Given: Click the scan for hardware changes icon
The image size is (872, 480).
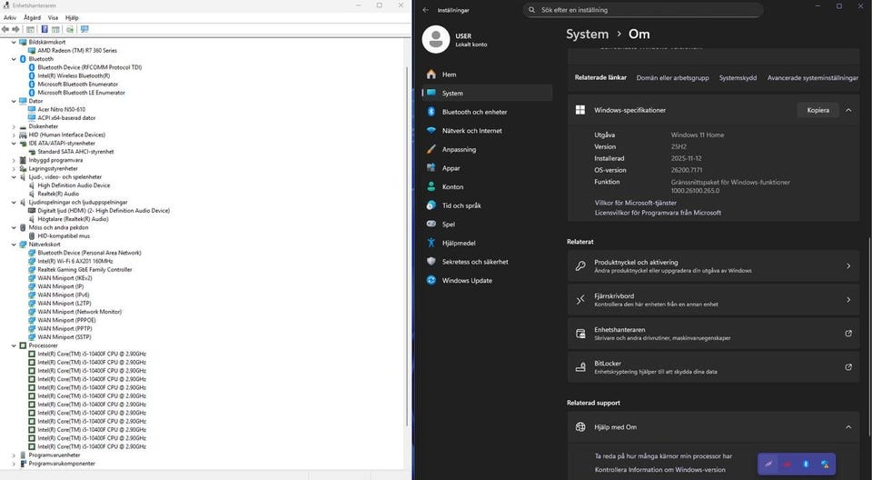Looking at the screenshot, I should pos(84,29).
